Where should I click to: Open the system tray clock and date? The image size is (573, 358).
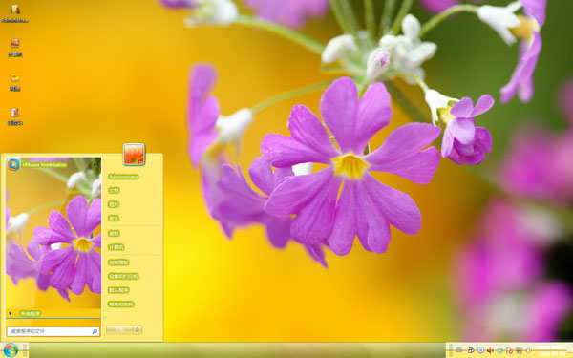tap(551, 350)
